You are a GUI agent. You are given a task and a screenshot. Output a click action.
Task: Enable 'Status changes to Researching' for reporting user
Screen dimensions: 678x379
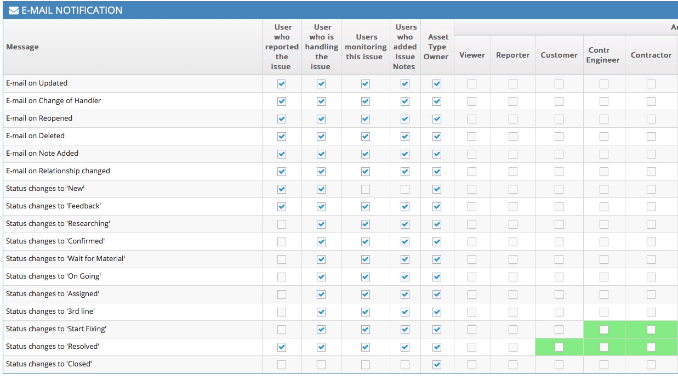282,224
